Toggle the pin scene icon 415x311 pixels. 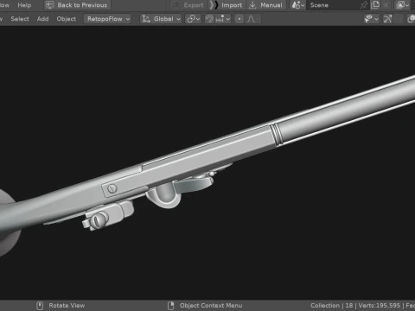click(x=364, y=5)
